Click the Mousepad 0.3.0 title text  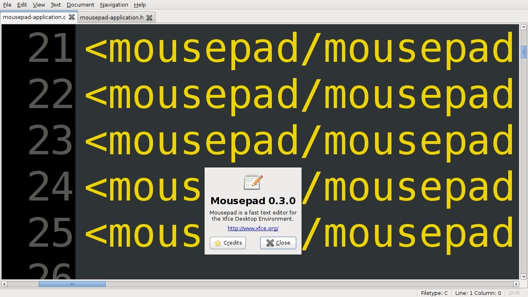pyautogui.click(x=253, y=201)
